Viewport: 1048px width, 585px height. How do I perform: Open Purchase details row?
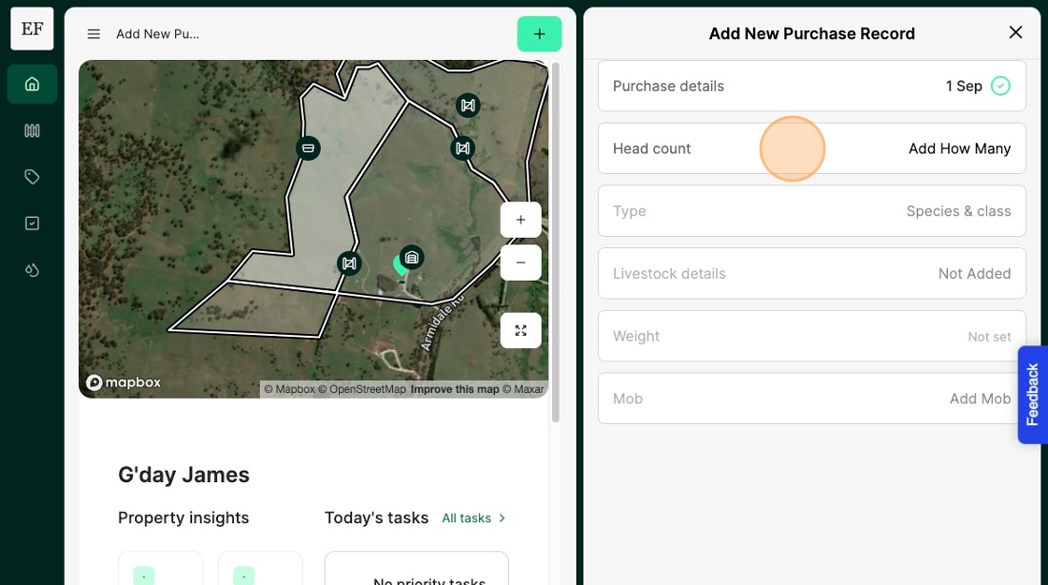click(811, 86)
